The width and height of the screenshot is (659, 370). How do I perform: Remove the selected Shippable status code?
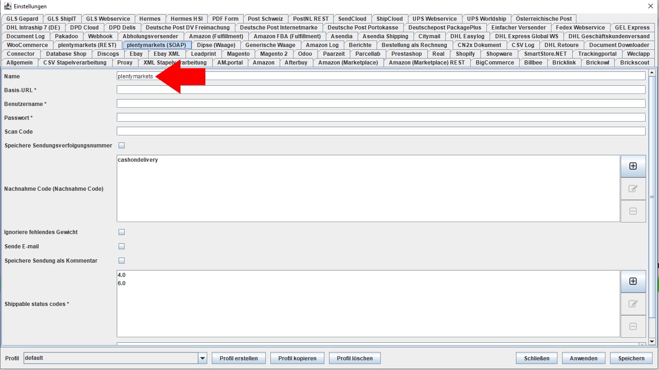point(633,326)
